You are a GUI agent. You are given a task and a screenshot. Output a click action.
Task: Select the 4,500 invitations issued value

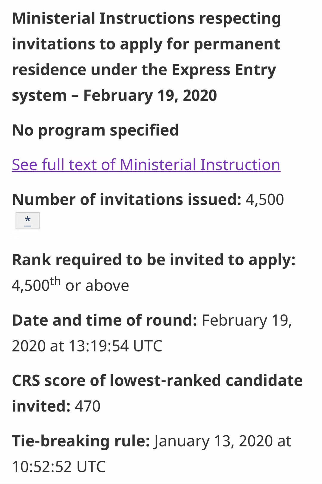(265, 200)
